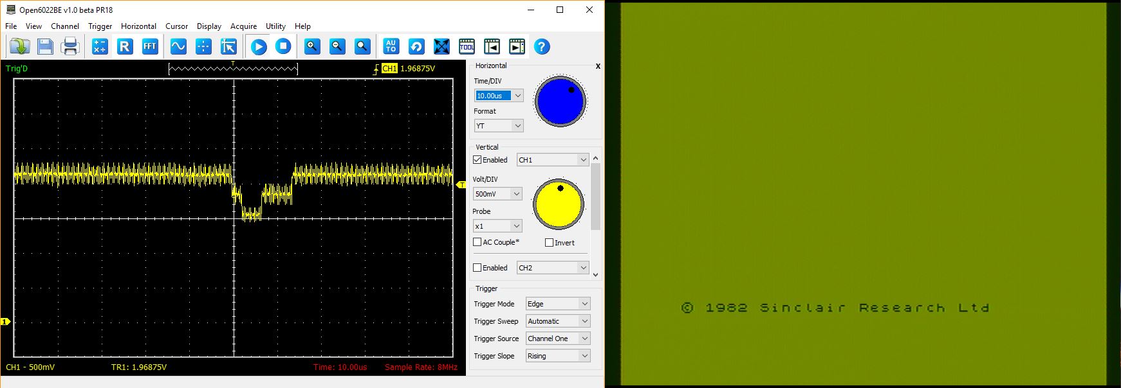Click the zoom in magnifier icon
Image resolution: width=1121 pixels, height=388 pixels.
(312, 46)
